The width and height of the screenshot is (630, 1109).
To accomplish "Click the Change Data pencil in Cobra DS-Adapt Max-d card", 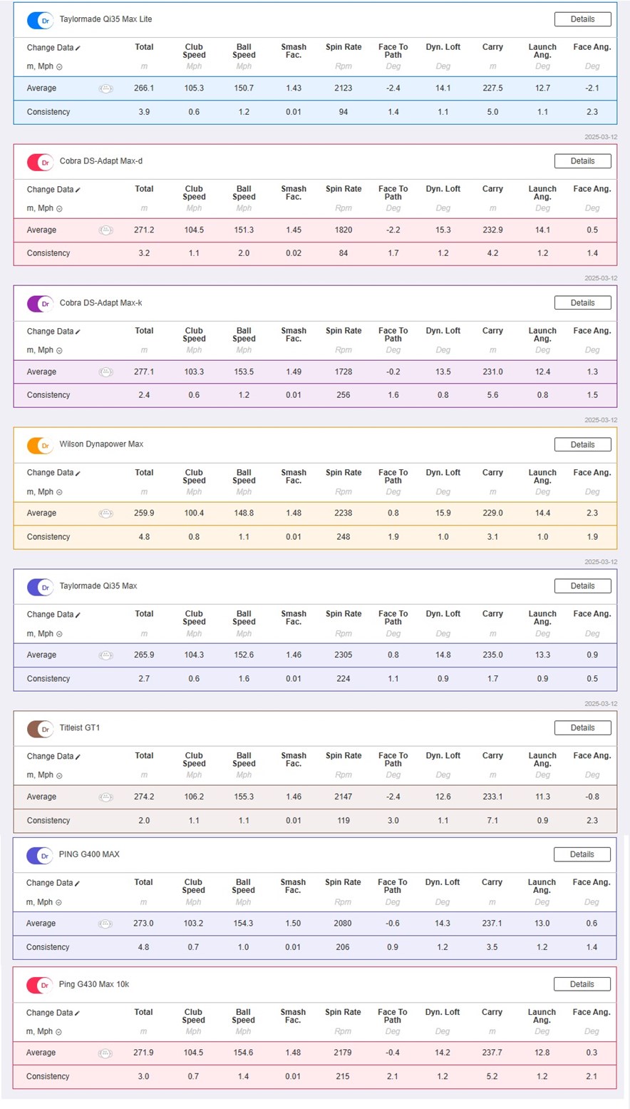I will click(78, 190).
